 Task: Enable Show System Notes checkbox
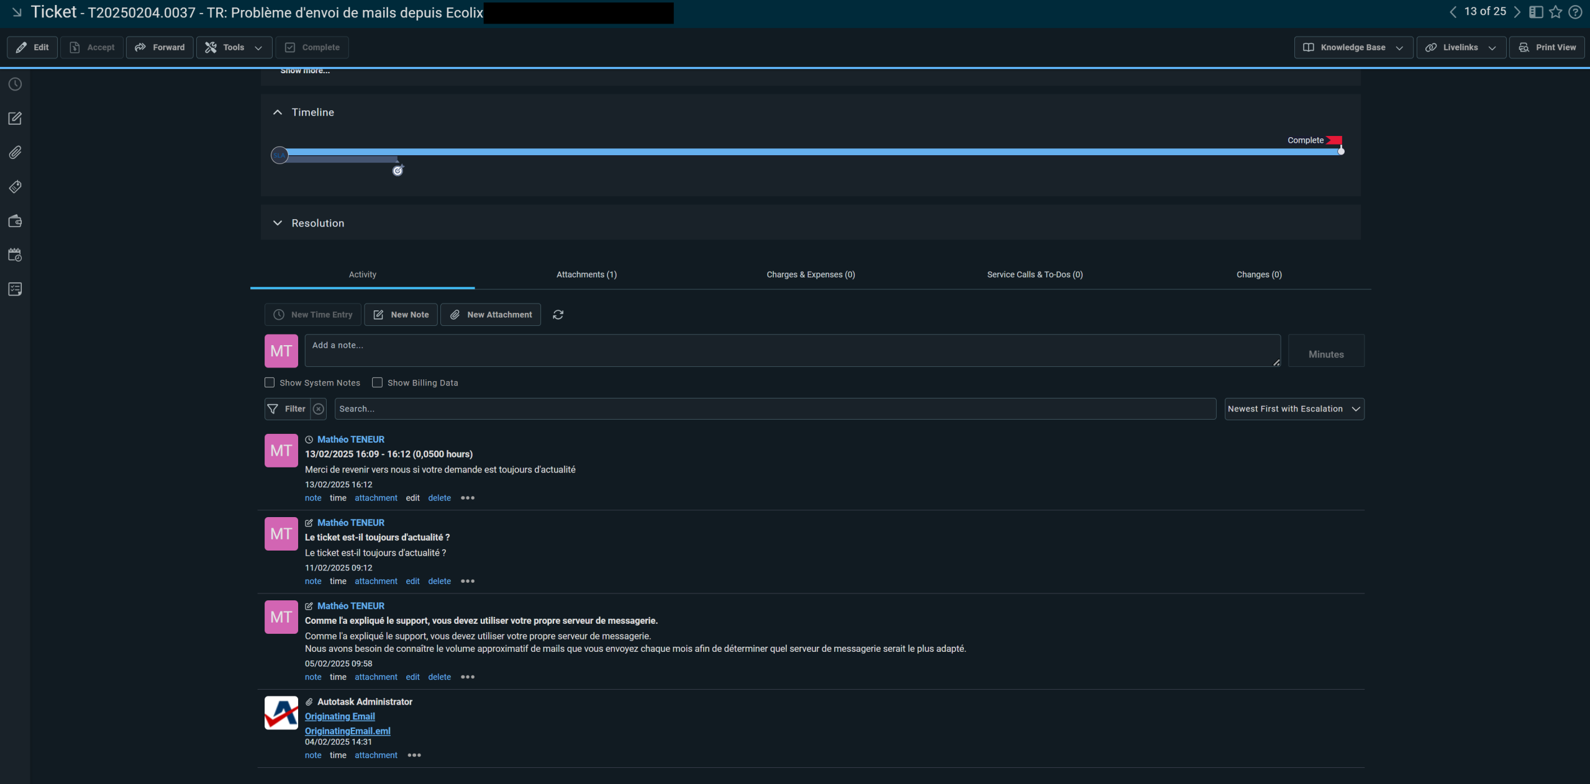click(x=270, y=382)
